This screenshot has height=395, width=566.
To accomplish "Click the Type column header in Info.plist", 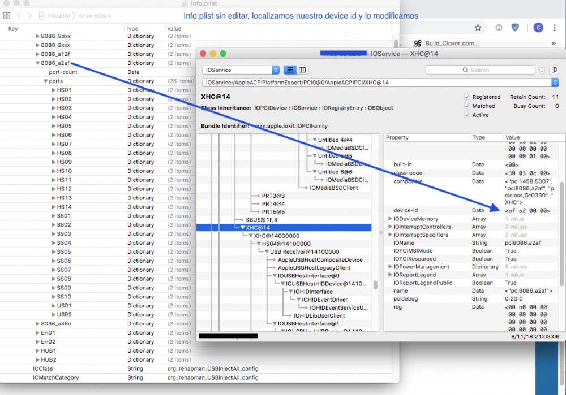I will [x=132, y=28].
